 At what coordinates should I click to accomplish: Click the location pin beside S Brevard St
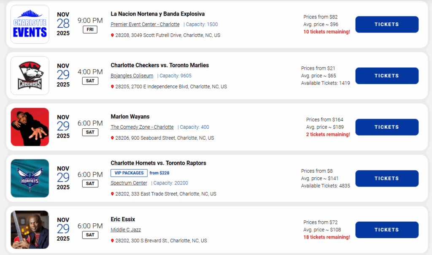click(112, 241)
